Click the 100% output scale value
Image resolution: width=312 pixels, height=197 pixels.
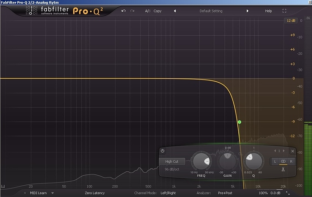coord(263,193)
